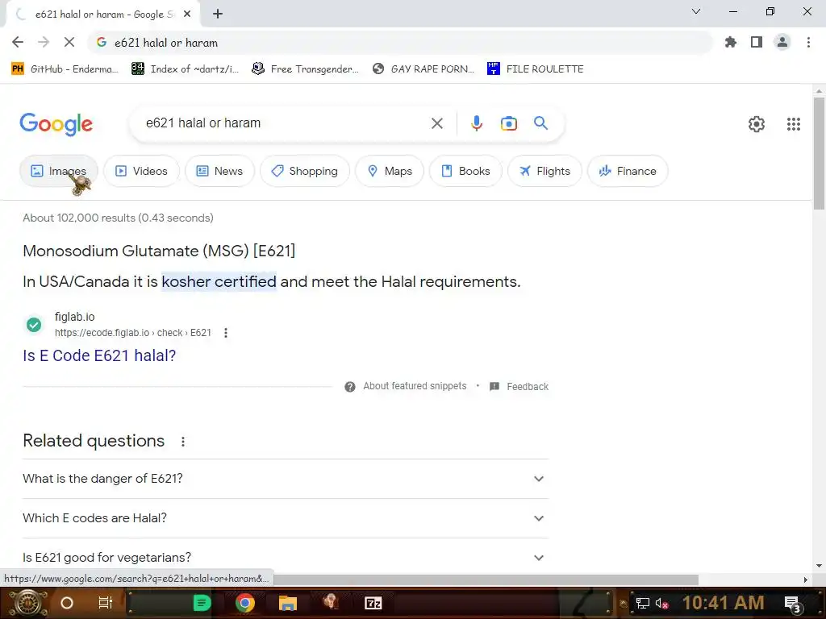
Task: Switch to Flights results
Action: pyautogui.click(x=544, y=171)
